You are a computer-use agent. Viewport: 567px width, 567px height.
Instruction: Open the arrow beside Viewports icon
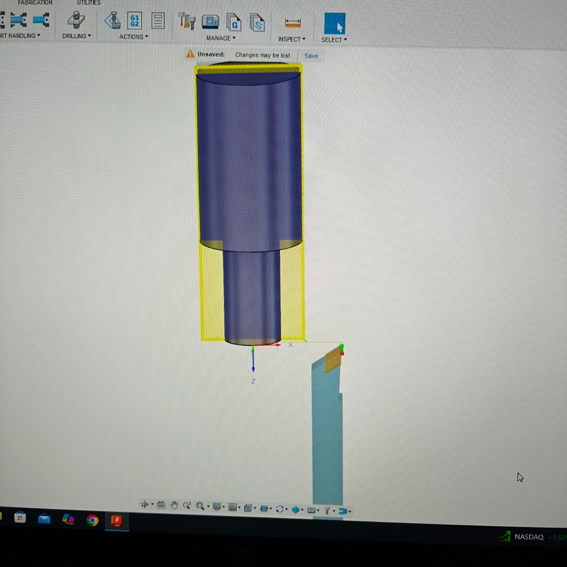(255, 508)
